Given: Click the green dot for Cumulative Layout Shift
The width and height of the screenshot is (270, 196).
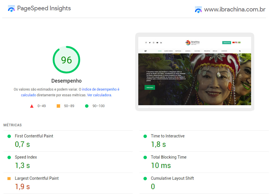Looking at the screenshot, I should [145, 179].
